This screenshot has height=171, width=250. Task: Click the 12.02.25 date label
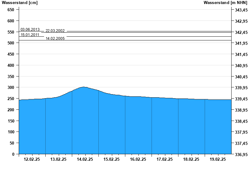point(32,159)
